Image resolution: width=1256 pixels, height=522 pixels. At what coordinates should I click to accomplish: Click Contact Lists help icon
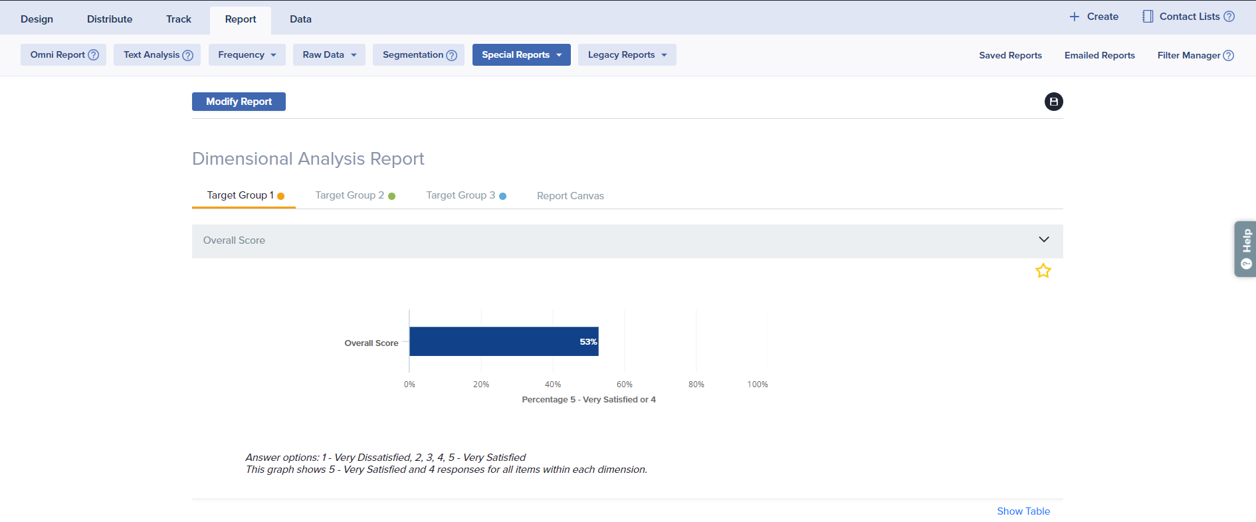pyautogui.click(x=1229, y=17)
